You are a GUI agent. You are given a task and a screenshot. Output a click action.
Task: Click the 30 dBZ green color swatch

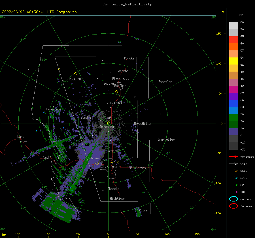(233, 118)
